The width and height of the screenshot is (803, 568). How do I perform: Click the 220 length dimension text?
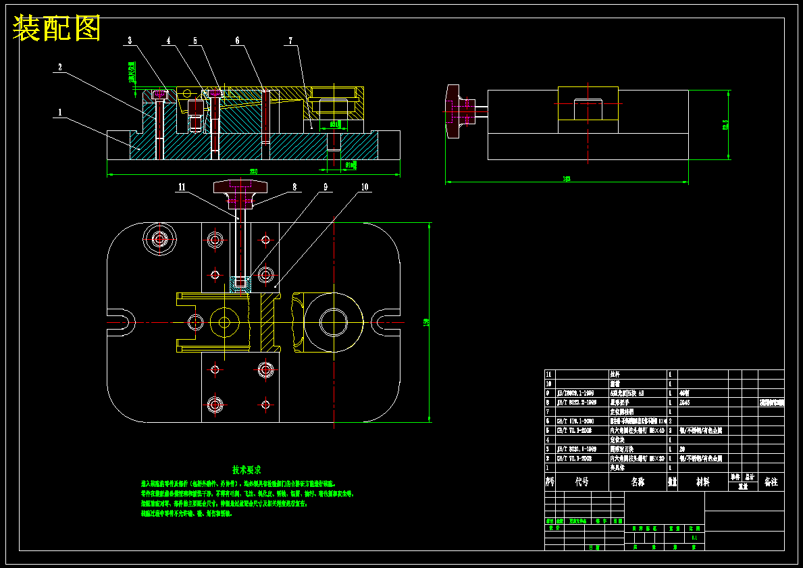click(x=253, y=171)
